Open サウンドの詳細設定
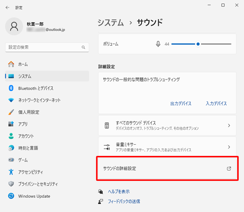This screenshot has width=244, height=212. (167, 169)
